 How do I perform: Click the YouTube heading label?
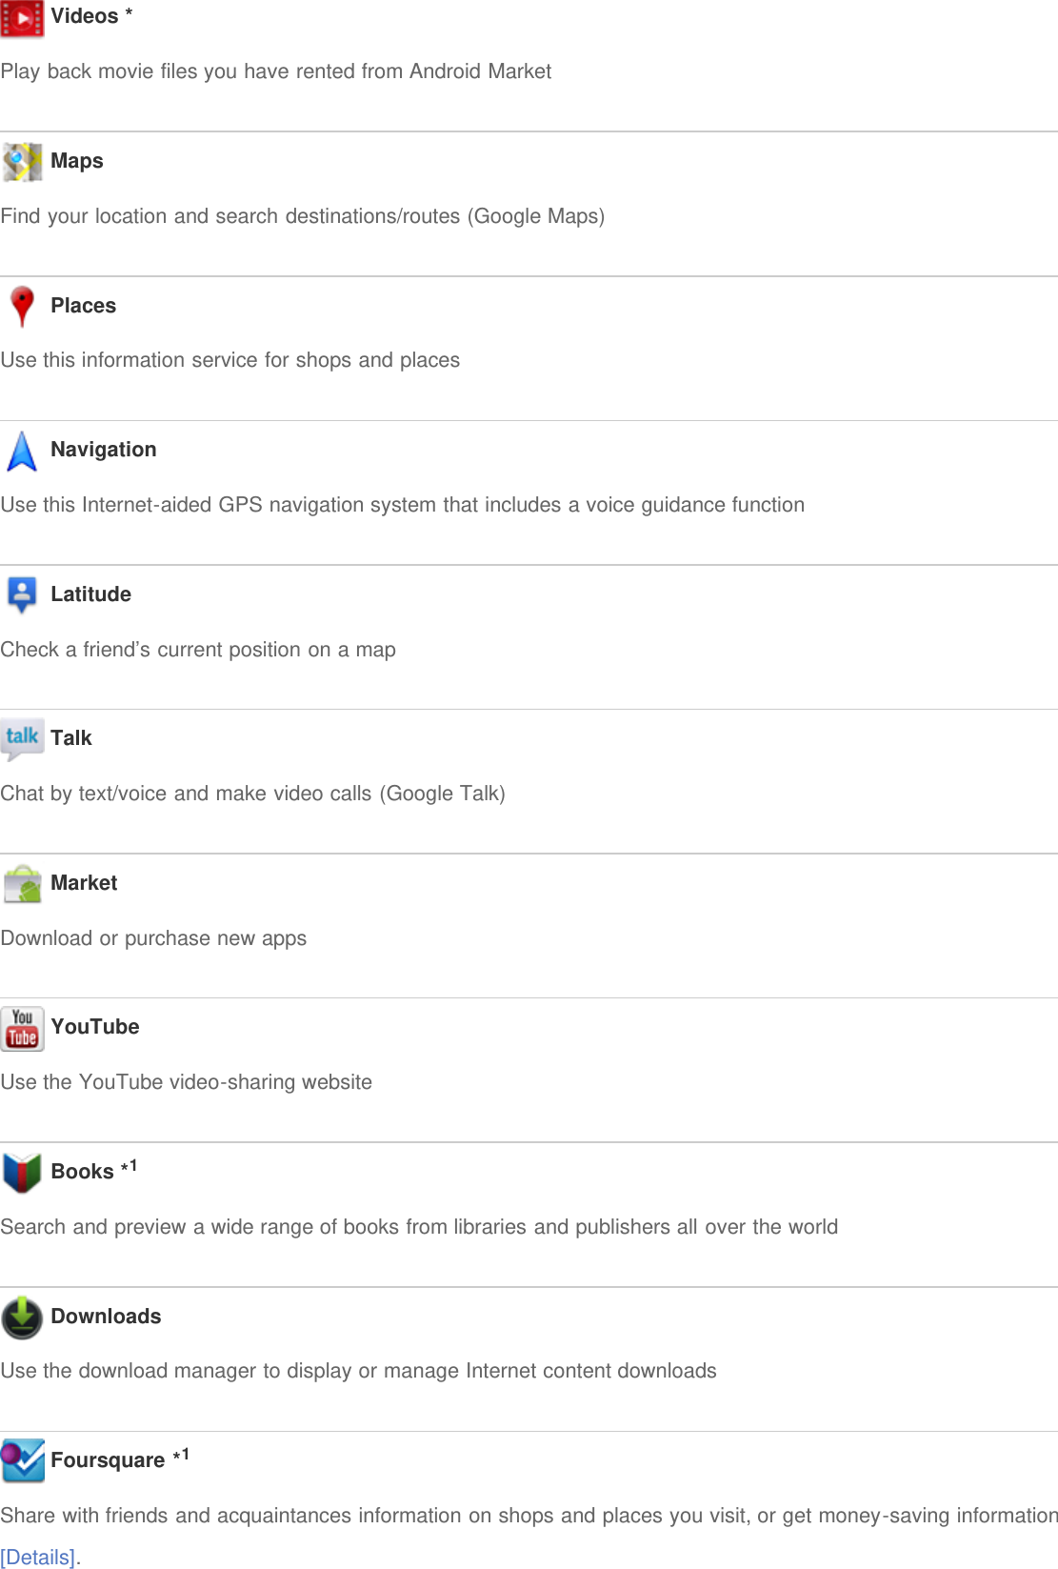click(x=95, y=1027)
